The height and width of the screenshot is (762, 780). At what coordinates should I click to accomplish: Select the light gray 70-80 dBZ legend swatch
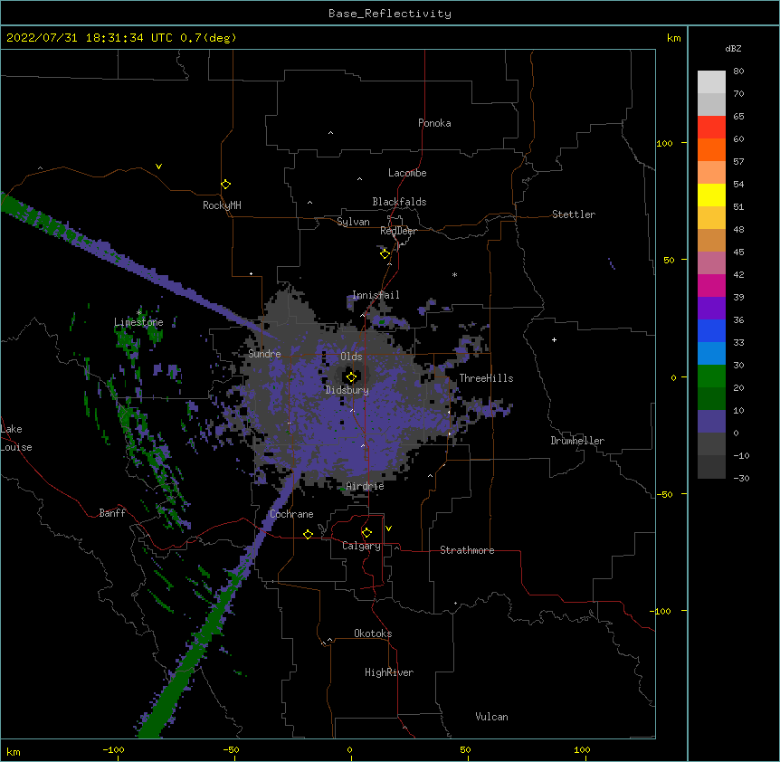point(711,82)
